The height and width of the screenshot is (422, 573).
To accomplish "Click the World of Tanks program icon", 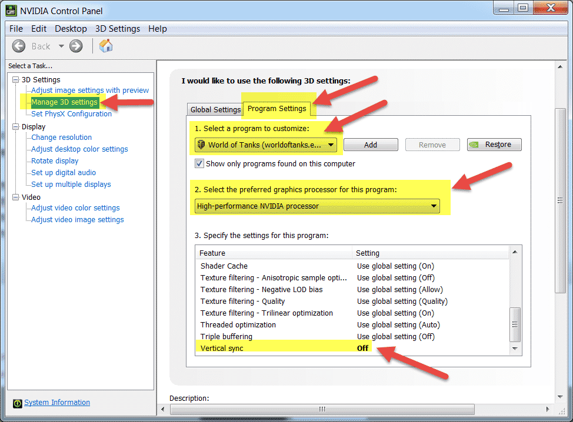I will [201, 145].
